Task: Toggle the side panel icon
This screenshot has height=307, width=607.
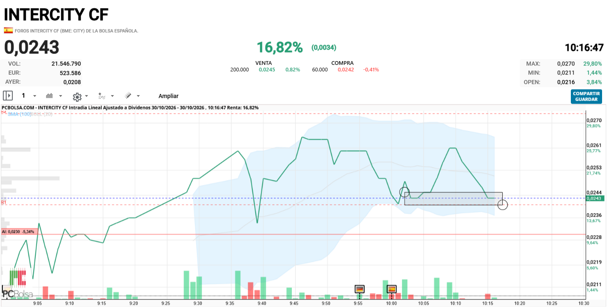Action: (x=8, y=96)
